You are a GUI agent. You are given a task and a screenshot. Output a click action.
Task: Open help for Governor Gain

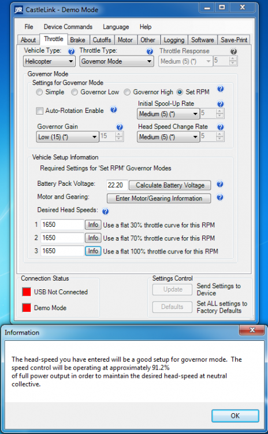[120, 127]
